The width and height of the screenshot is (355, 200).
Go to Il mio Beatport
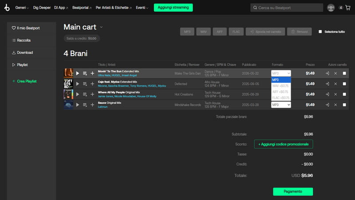26,28
